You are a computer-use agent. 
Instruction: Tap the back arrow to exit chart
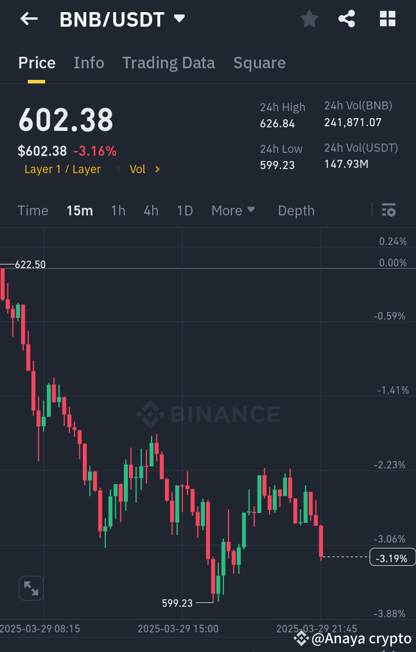click(28, 19)
